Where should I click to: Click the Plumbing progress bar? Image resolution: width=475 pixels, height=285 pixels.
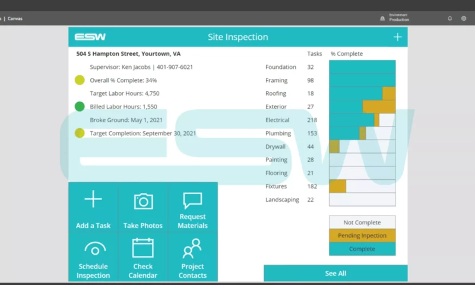[362, 133]
